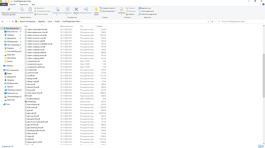Screen dimensions: 265x148
Task: Click Вставить ярлык in ribbon
Action: coord(41,14)
